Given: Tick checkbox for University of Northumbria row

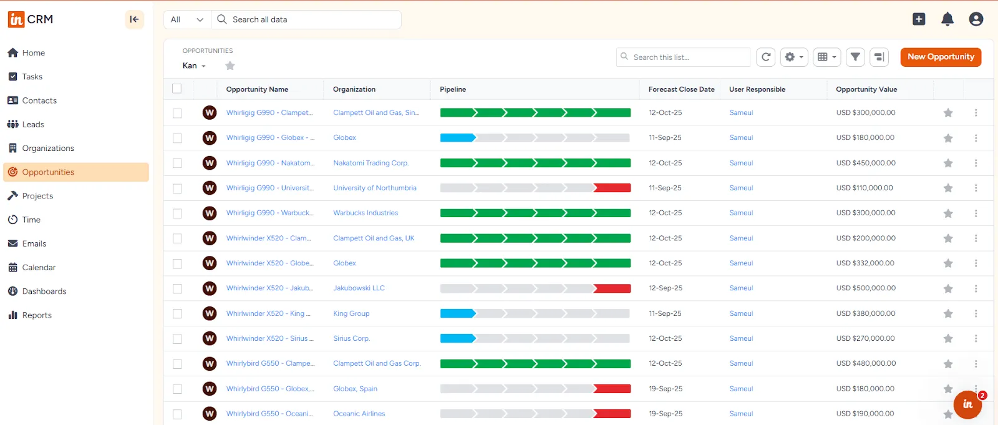Looking at the screenshot, I should point(177,188).
